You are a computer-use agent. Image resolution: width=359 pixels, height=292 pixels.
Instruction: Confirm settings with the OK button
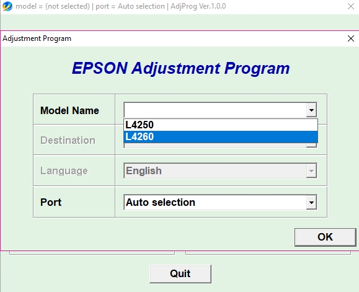click(x=325, y=237)
